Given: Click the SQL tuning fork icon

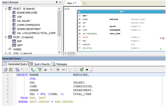Looking at the screenshot, I should 18,70.
